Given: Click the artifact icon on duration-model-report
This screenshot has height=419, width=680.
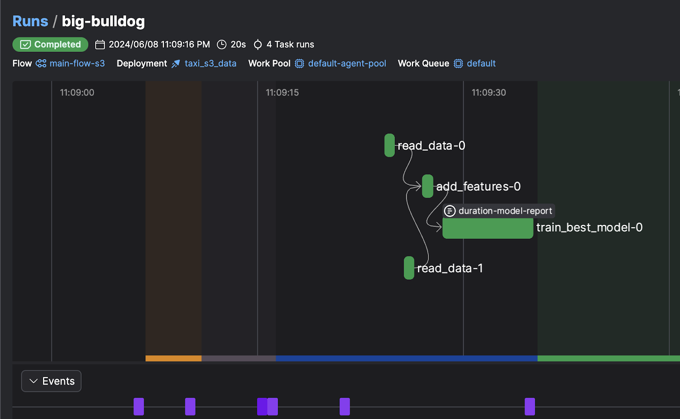Looking at the screenshot, I should 450,211.
